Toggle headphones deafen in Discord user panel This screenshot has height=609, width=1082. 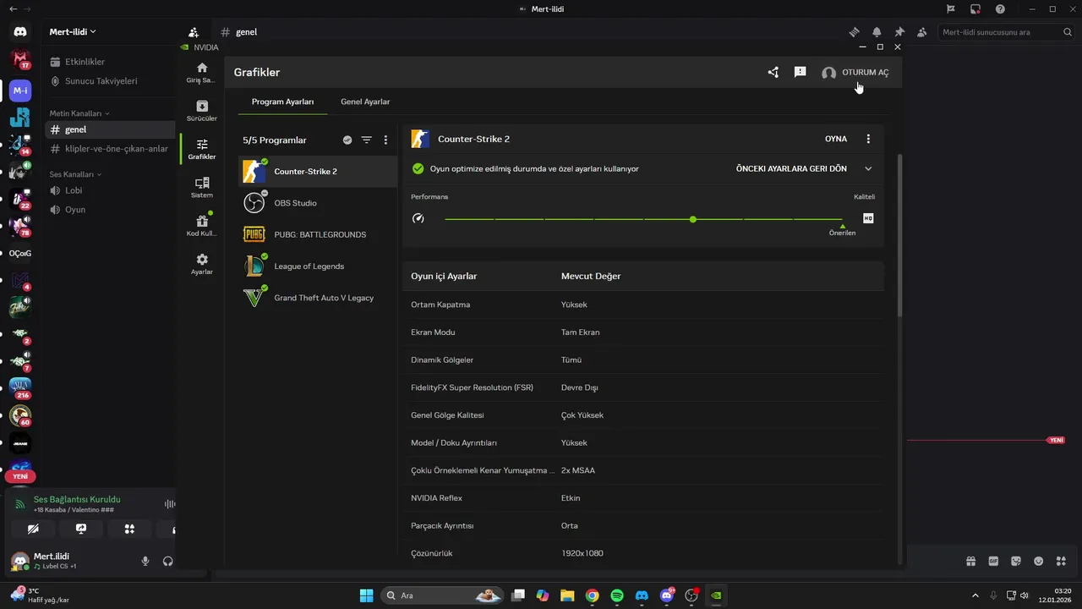click(167, 561)
